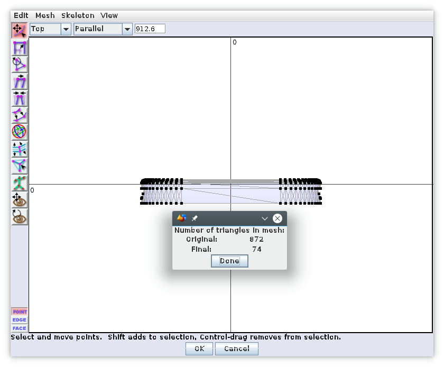Select the bevel and extrude tool
The image size is (444, 367).
click(x=19, y=149)
